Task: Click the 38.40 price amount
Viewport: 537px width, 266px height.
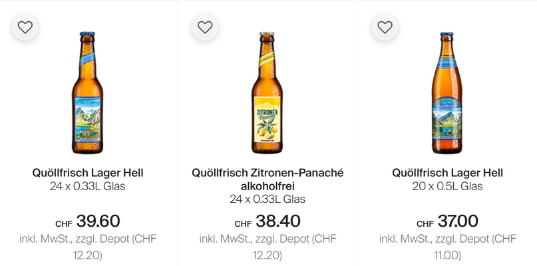Action: (x=277, y=221)
